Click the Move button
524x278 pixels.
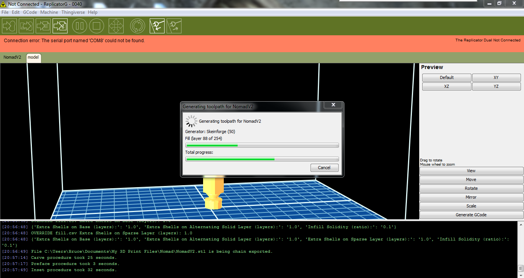tap(471, 179)
